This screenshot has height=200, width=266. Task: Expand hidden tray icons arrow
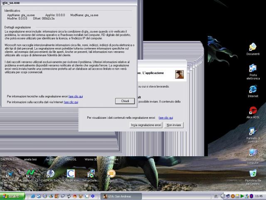(x=223, y=196)
